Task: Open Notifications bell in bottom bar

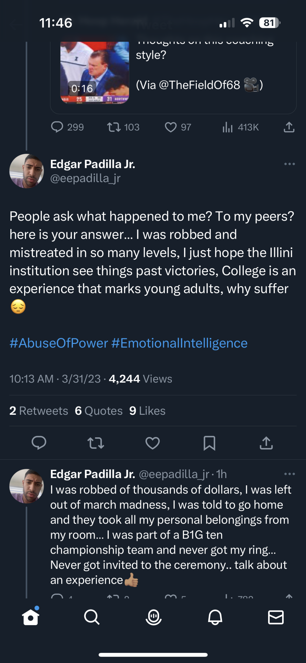Action: pyautogui.click(x=215, y=617)
